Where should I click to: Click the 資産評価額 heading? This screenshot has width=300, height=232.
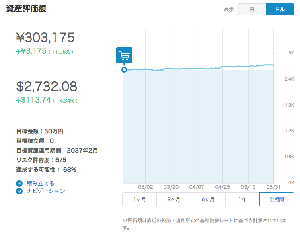[x=26, y=9]
